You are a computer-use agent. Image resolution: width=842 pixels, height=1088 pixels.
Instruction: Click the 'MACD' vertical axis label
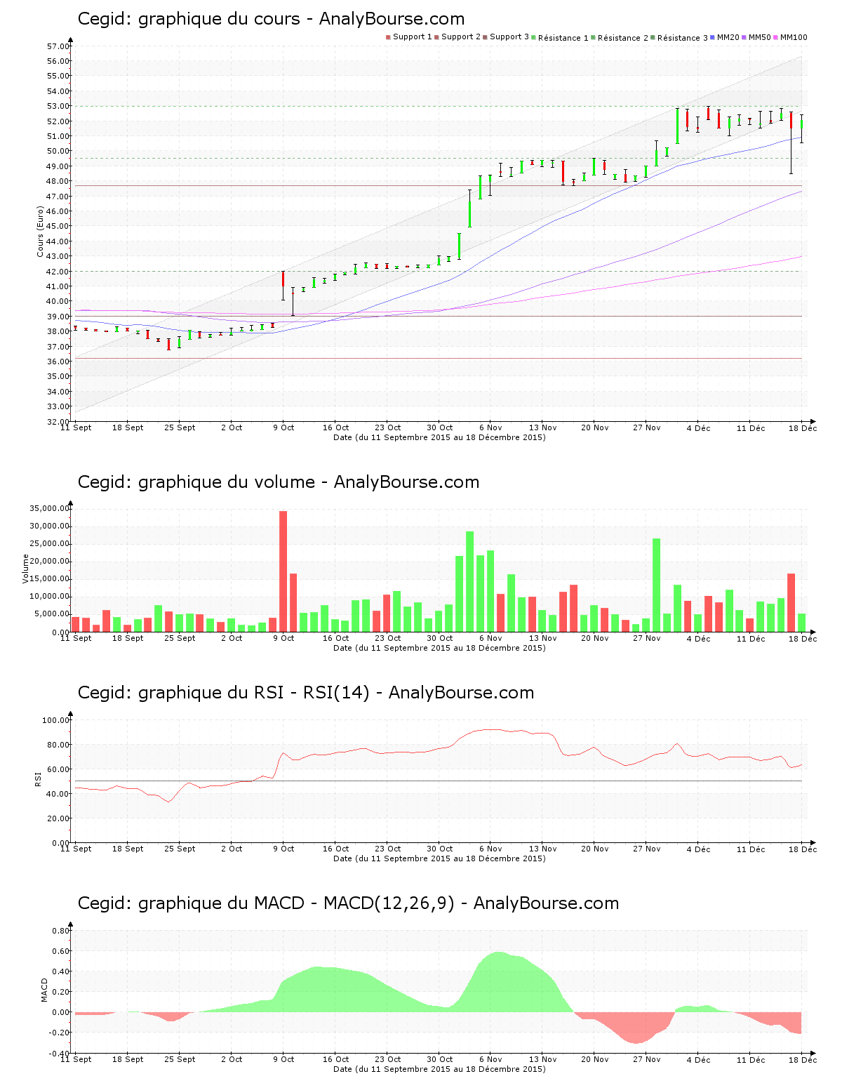coord(44,990)
